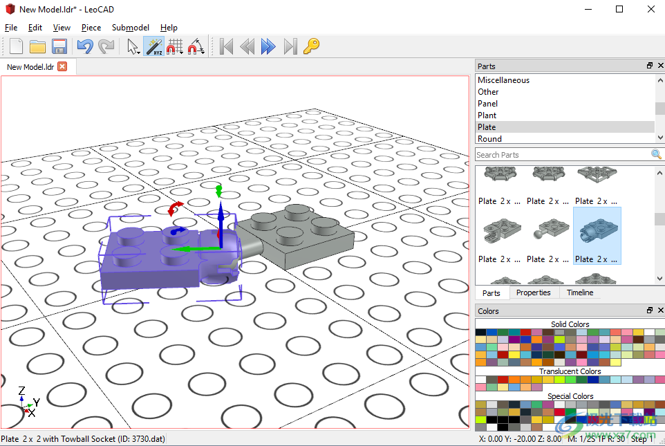This screenshot has height=446, width=665.
Task: Save the model with floppy disk icon
Action: coord(59,46)
